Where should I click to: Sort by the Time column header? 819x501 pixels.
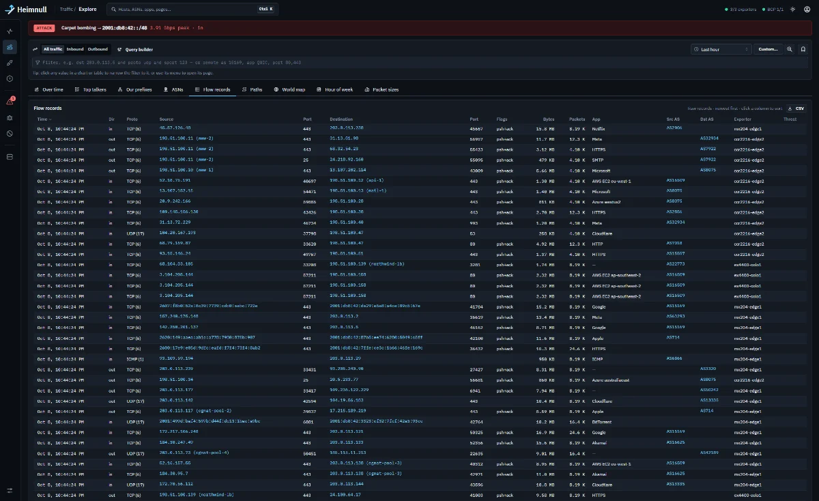44,119
